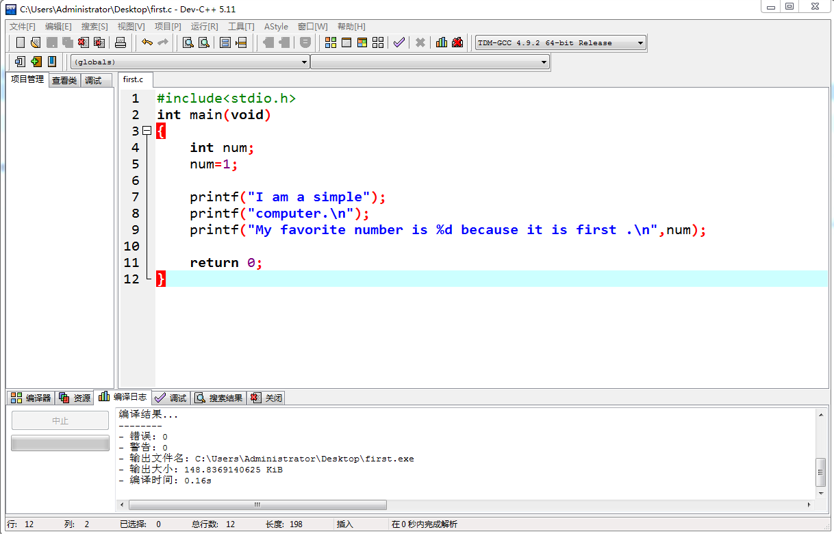This screenshot has height=534, width=834.
Task: Click the log's right scroll arrow
Action: point(809,505)
